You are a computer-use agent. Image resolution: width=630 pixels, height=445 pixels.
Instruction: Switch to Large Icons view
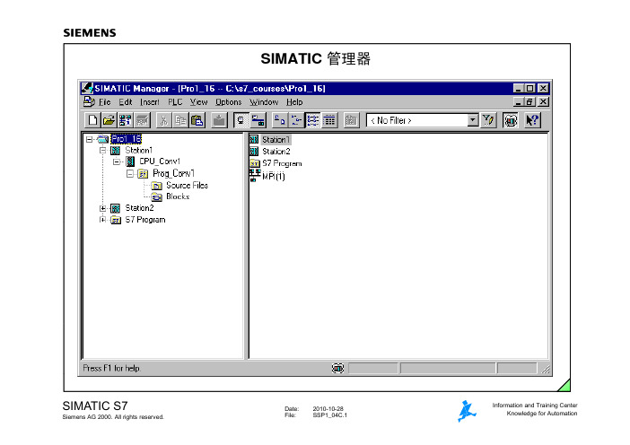280,120
